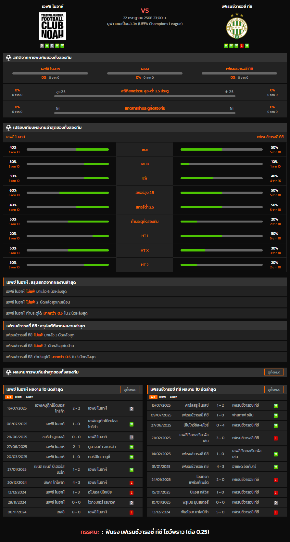Viewport: 290px width, 542px height.
Task: Click D badge in 29/11/2024 row
Action: point(132,503)
